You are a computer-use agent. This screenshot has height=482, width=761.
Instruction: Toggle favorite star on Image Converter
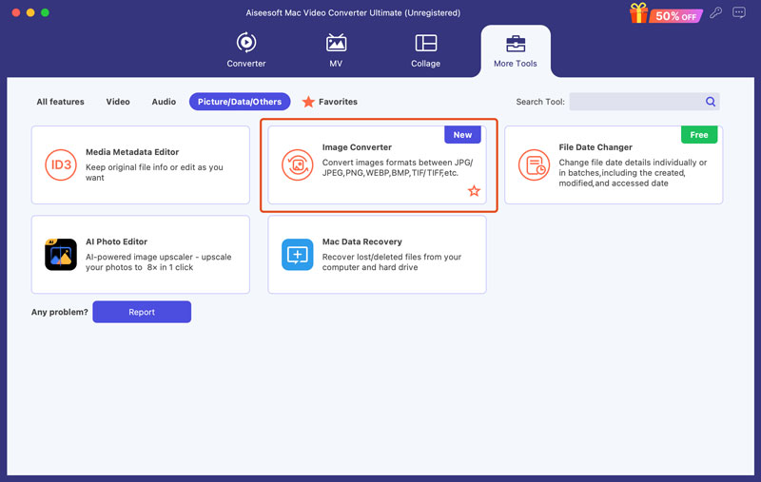pyautogui.click(x=474, y=191)
